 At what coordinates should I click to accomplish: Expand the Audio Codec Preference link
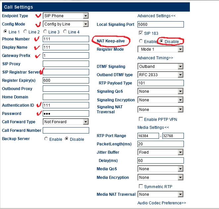point(162,203)
